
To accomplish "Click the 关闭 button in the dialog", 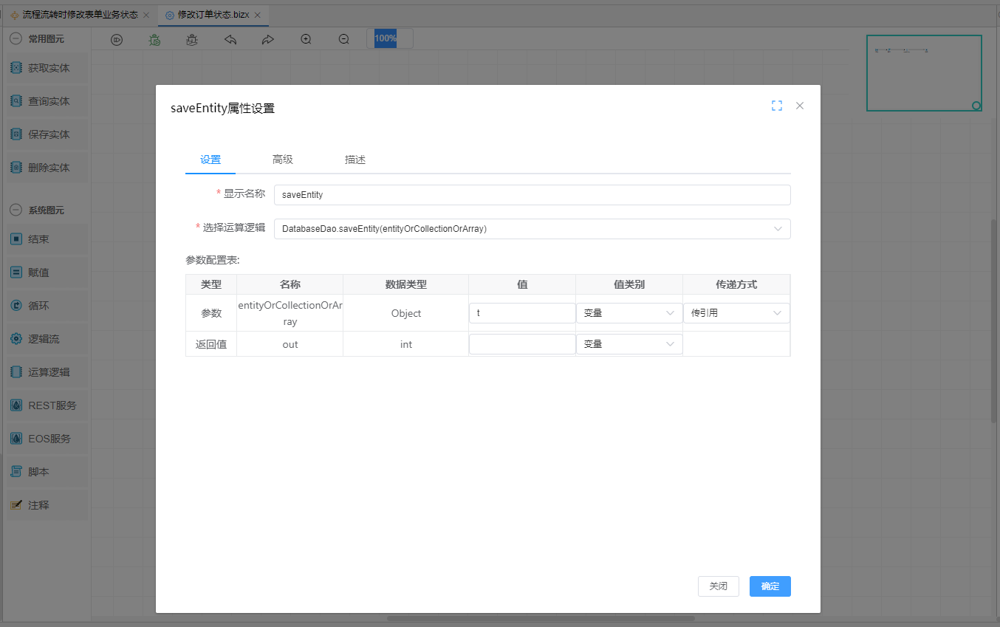I will pos(718,586).
